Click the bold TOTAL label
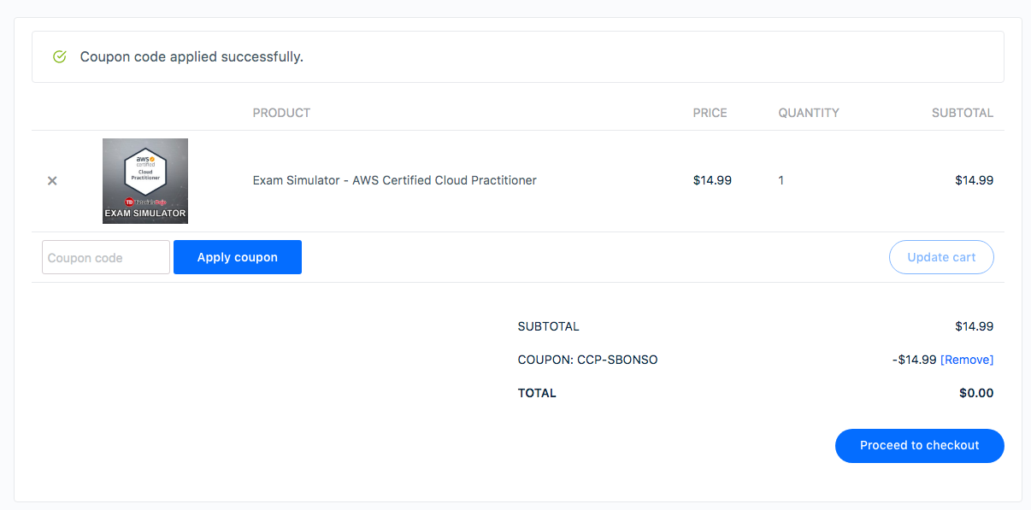Screen dimensions: 1031x510 537,394
